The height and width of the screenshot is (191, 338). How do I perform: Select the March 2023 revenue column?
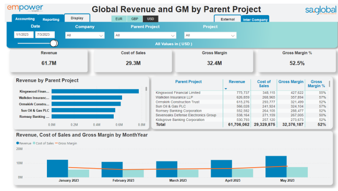[166, 169]
